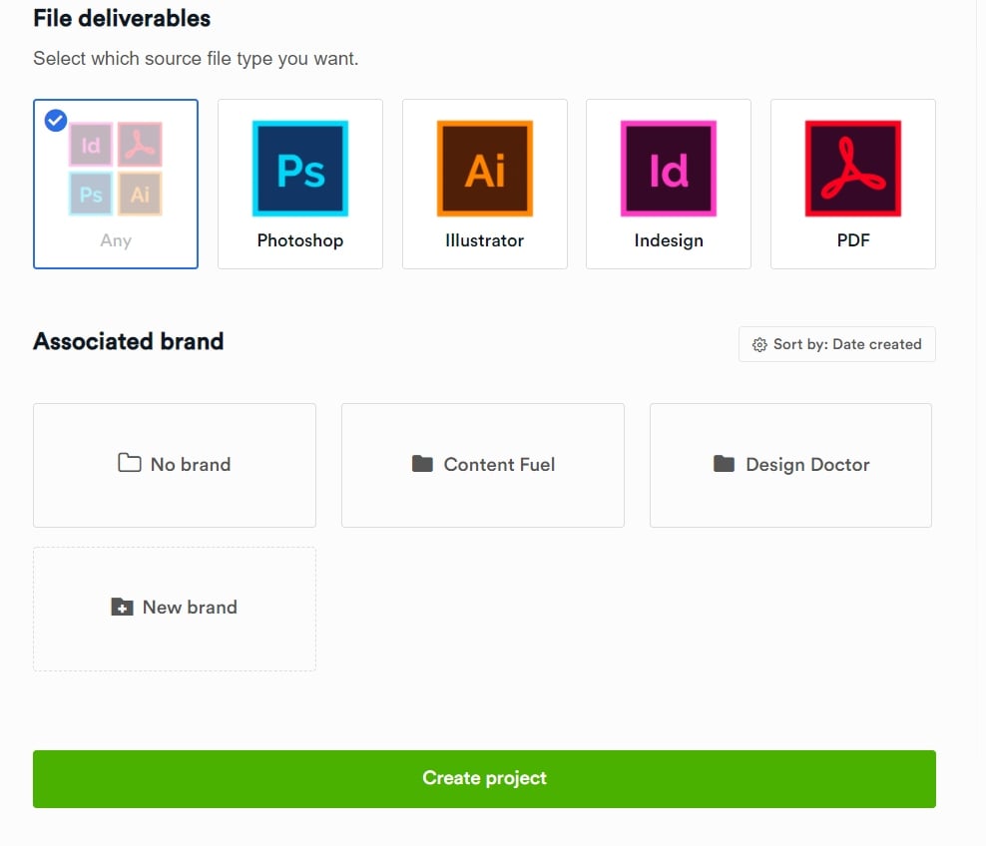
Task: Click the Design Doctor folder icon
Action: [724, 464]
